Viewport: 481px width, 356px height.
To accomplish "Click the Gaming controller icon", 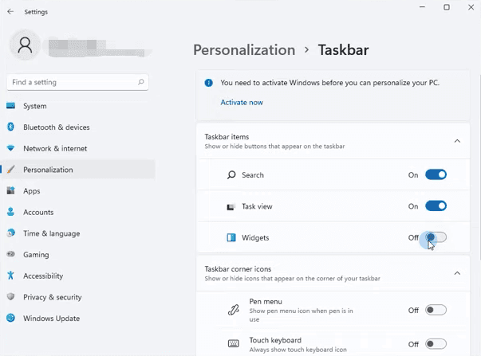I will tap(10, 254).
